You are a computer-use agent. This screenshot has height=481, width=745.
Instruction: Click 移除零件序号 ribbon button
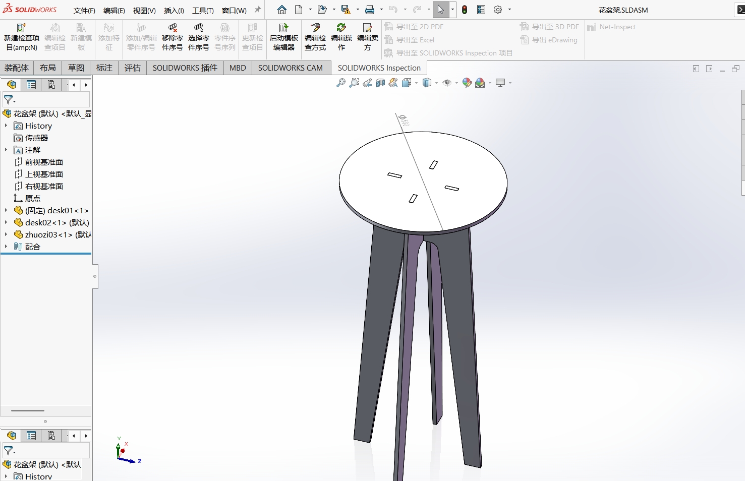tap(173, 37)
